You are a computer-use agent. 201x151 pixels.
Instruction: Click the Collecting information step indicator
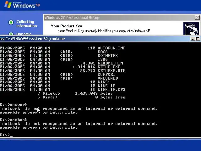point(11,22)
